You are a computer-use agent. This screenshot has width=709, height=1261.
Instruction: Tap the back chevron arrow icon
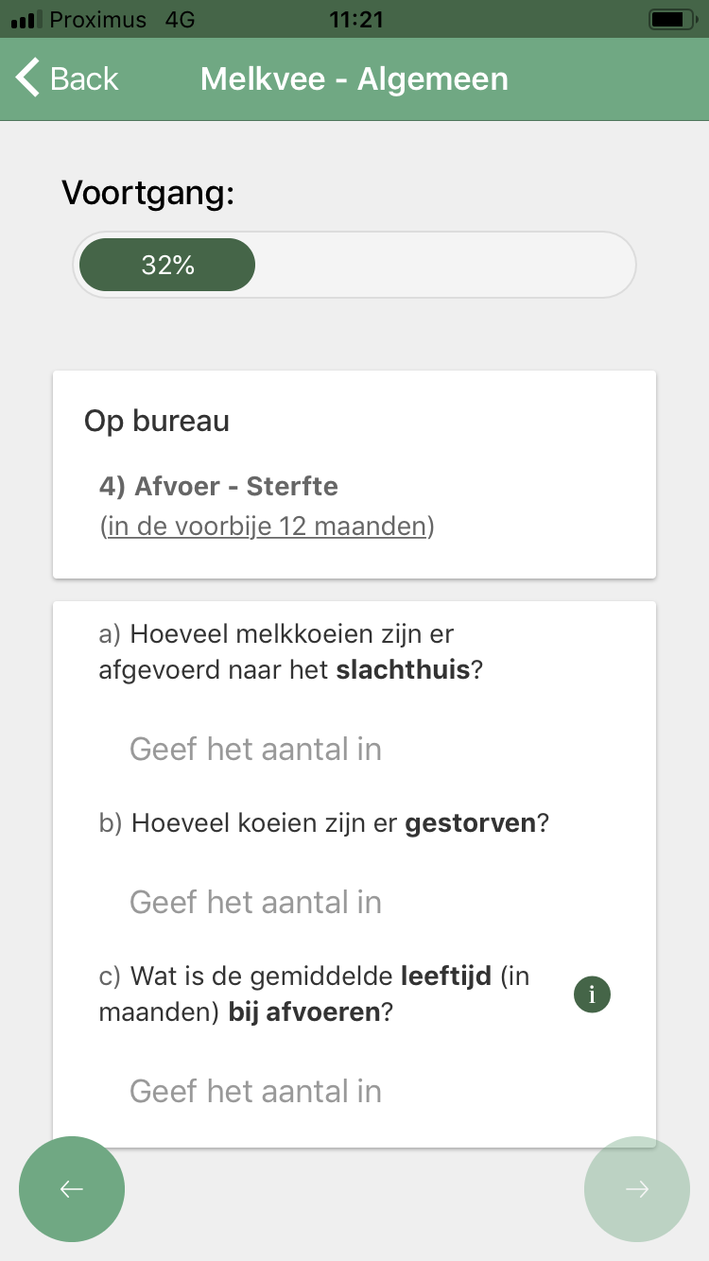point(28,78)
